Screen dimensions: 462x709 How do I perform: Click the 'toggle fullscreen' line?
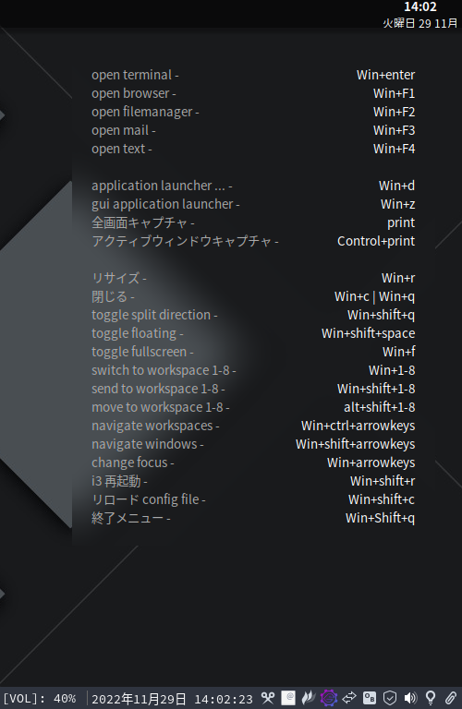(142, 352)
